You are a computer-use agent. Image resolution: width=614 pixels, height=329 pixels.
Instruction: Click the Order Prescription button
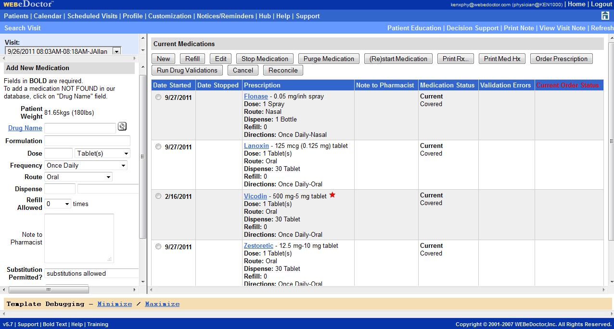[561, 59]
